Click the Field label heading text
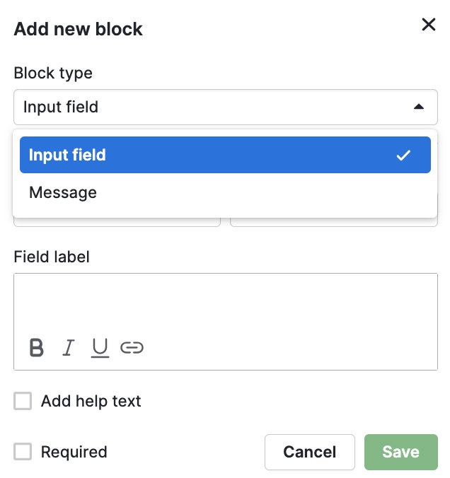 (52, 257)
